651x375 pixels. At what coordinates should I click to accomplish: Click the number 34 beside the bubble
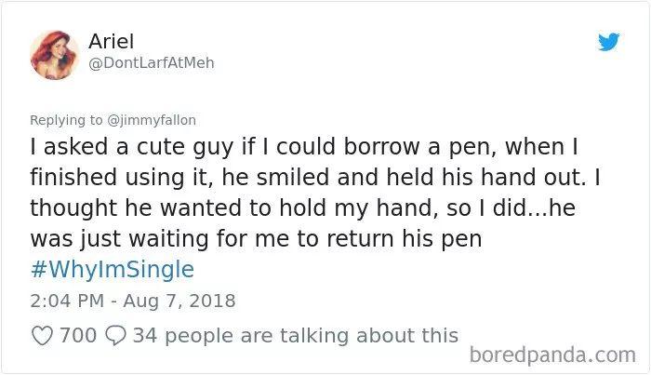click(143, 335)
